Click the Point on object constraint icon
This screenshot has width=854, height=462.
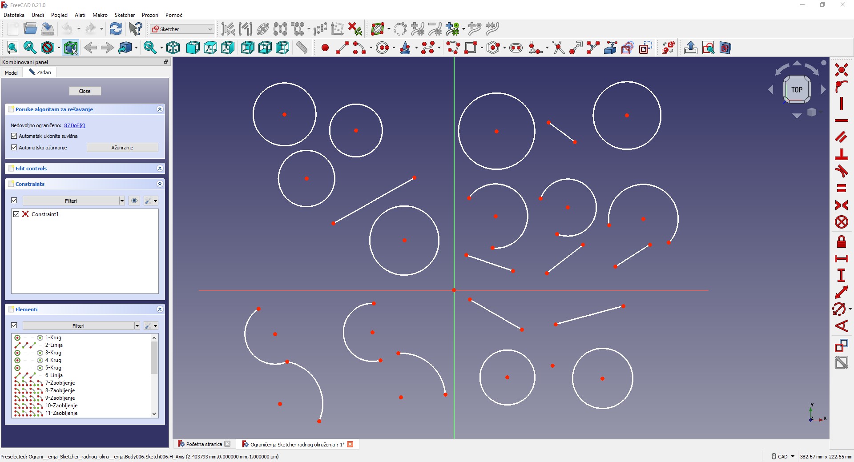coord(841,87)
